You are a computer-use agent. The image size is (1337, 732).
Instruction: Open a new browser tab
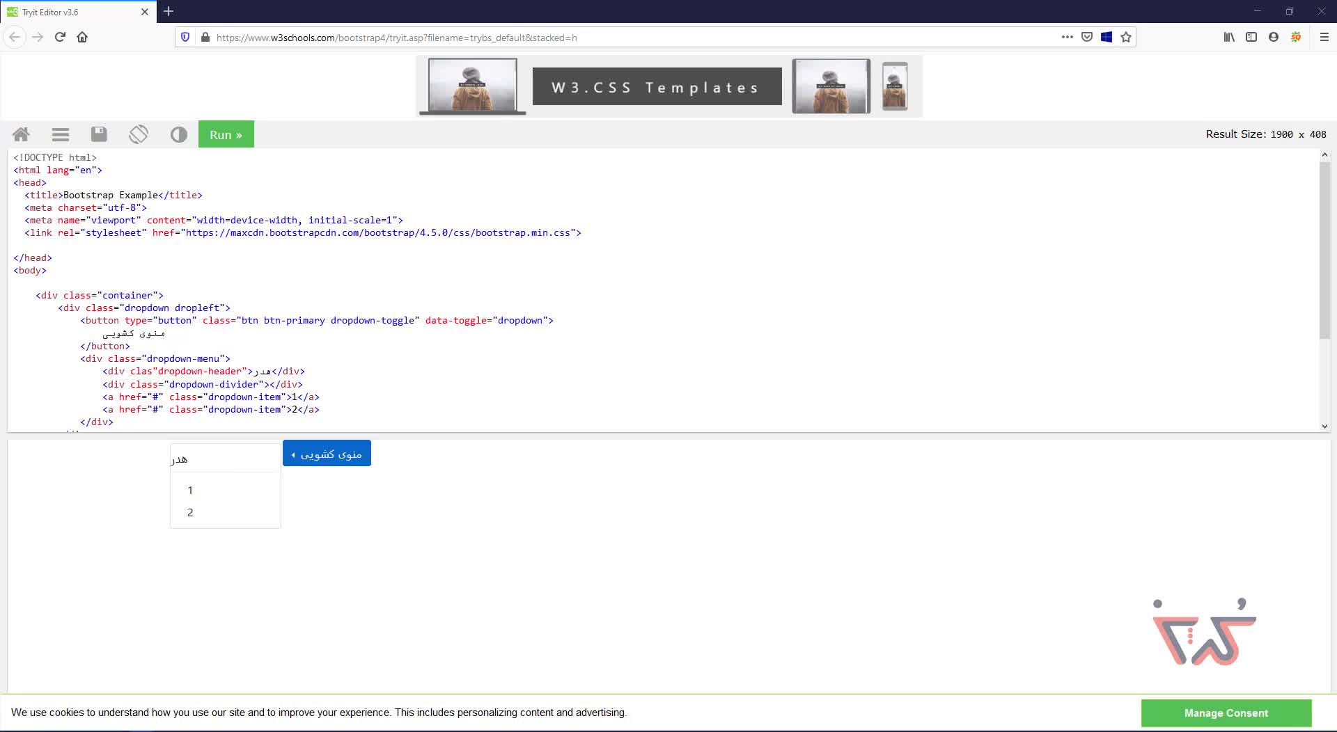[x=169, y=12]
